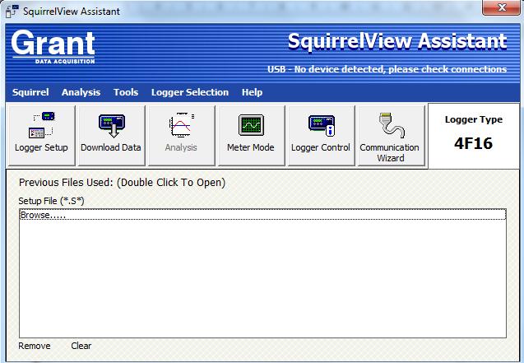Select the Browse..... entry in setup file list
524x363 pixels.
click(262, 215)
